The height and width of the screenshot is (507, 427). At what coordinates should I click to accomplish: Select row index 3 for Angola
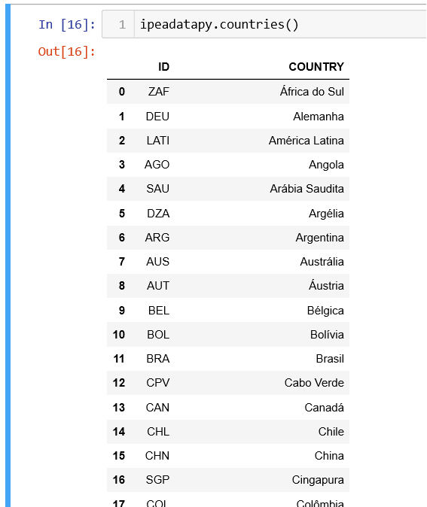click(122, 165)
